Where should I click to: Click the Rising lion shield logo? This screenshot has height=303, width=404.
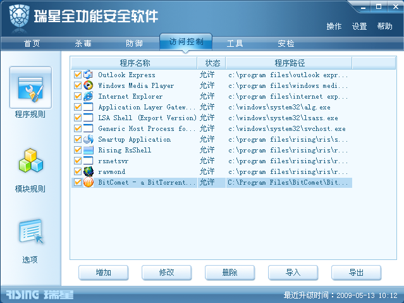pyautogui.click(x=20, y=16)
